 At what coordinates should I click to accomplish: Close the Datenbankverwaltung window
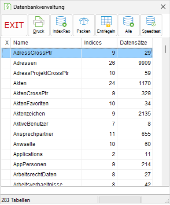[163, 7]
